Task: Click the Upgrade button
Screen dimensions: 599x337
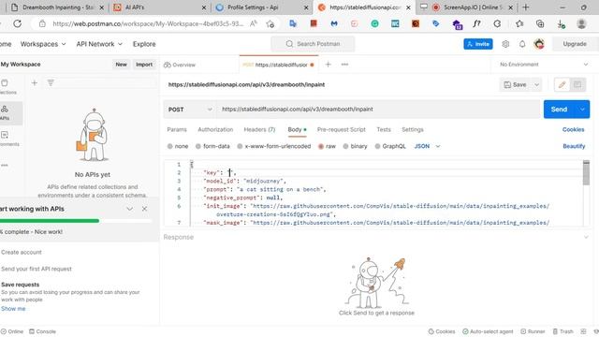Action: [574, 44]
